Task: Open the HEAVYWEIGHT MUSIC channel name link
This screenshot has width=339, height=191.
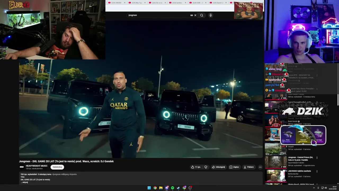Action: [37, 166]
